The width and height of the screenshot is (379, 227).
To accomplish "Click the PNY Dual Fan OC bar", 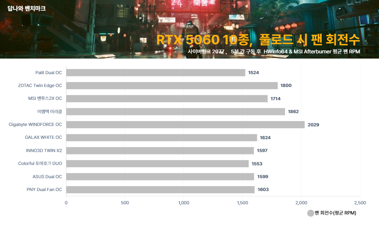I will click(x=160, y=190).
